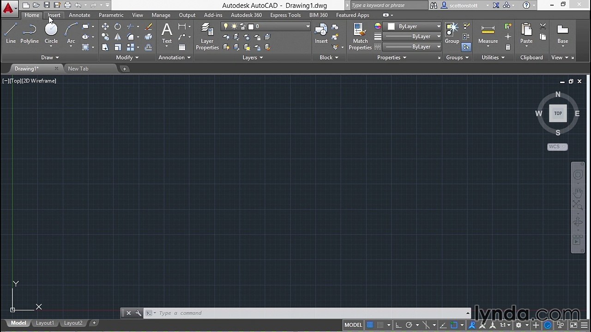Click the keyword search field
591x332 pixels.
pyautogui.click(x=388, y=6)
